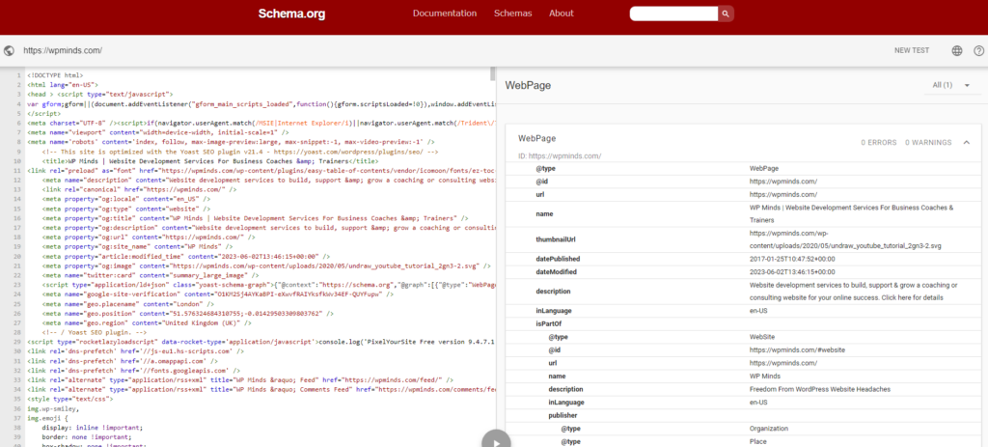This screenshot has width=988, height=447.
Task: Click the code panel vertical scrollbar
Action: coord(493,74)
